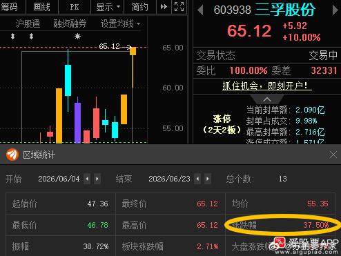Click the 交易中 trading status
Image resolution: width=341 pixels, height=256 pixels.
coord(323,55)
